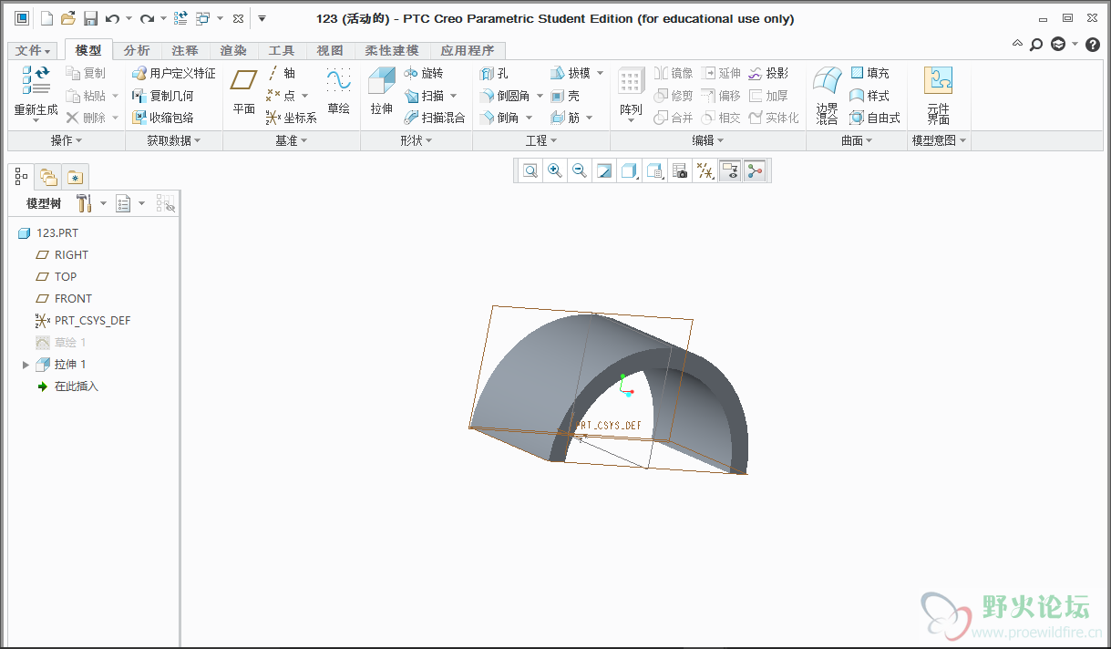
Task: Redo the last undone action
Action: coord(147,18)
